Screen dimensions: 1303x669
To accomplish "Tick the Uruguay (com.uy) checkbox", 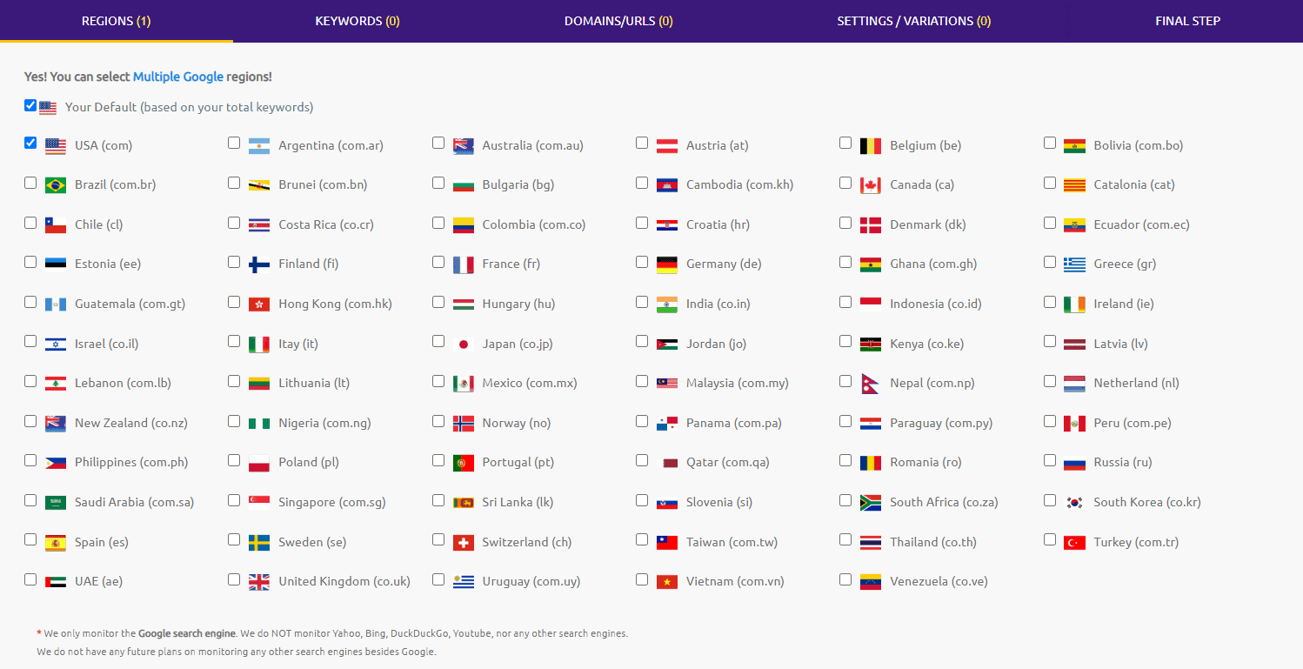I will point(438,579).
